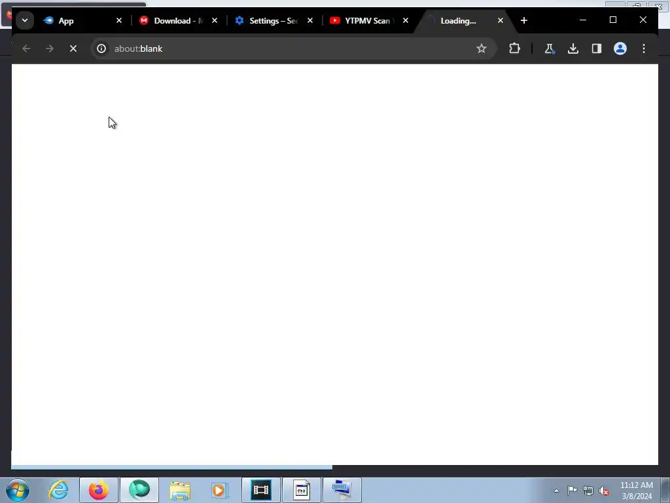Image resolution: width=670 pixels, height=503 pixels.
Task: Toggle the side panel
Action: coord(597,48)
